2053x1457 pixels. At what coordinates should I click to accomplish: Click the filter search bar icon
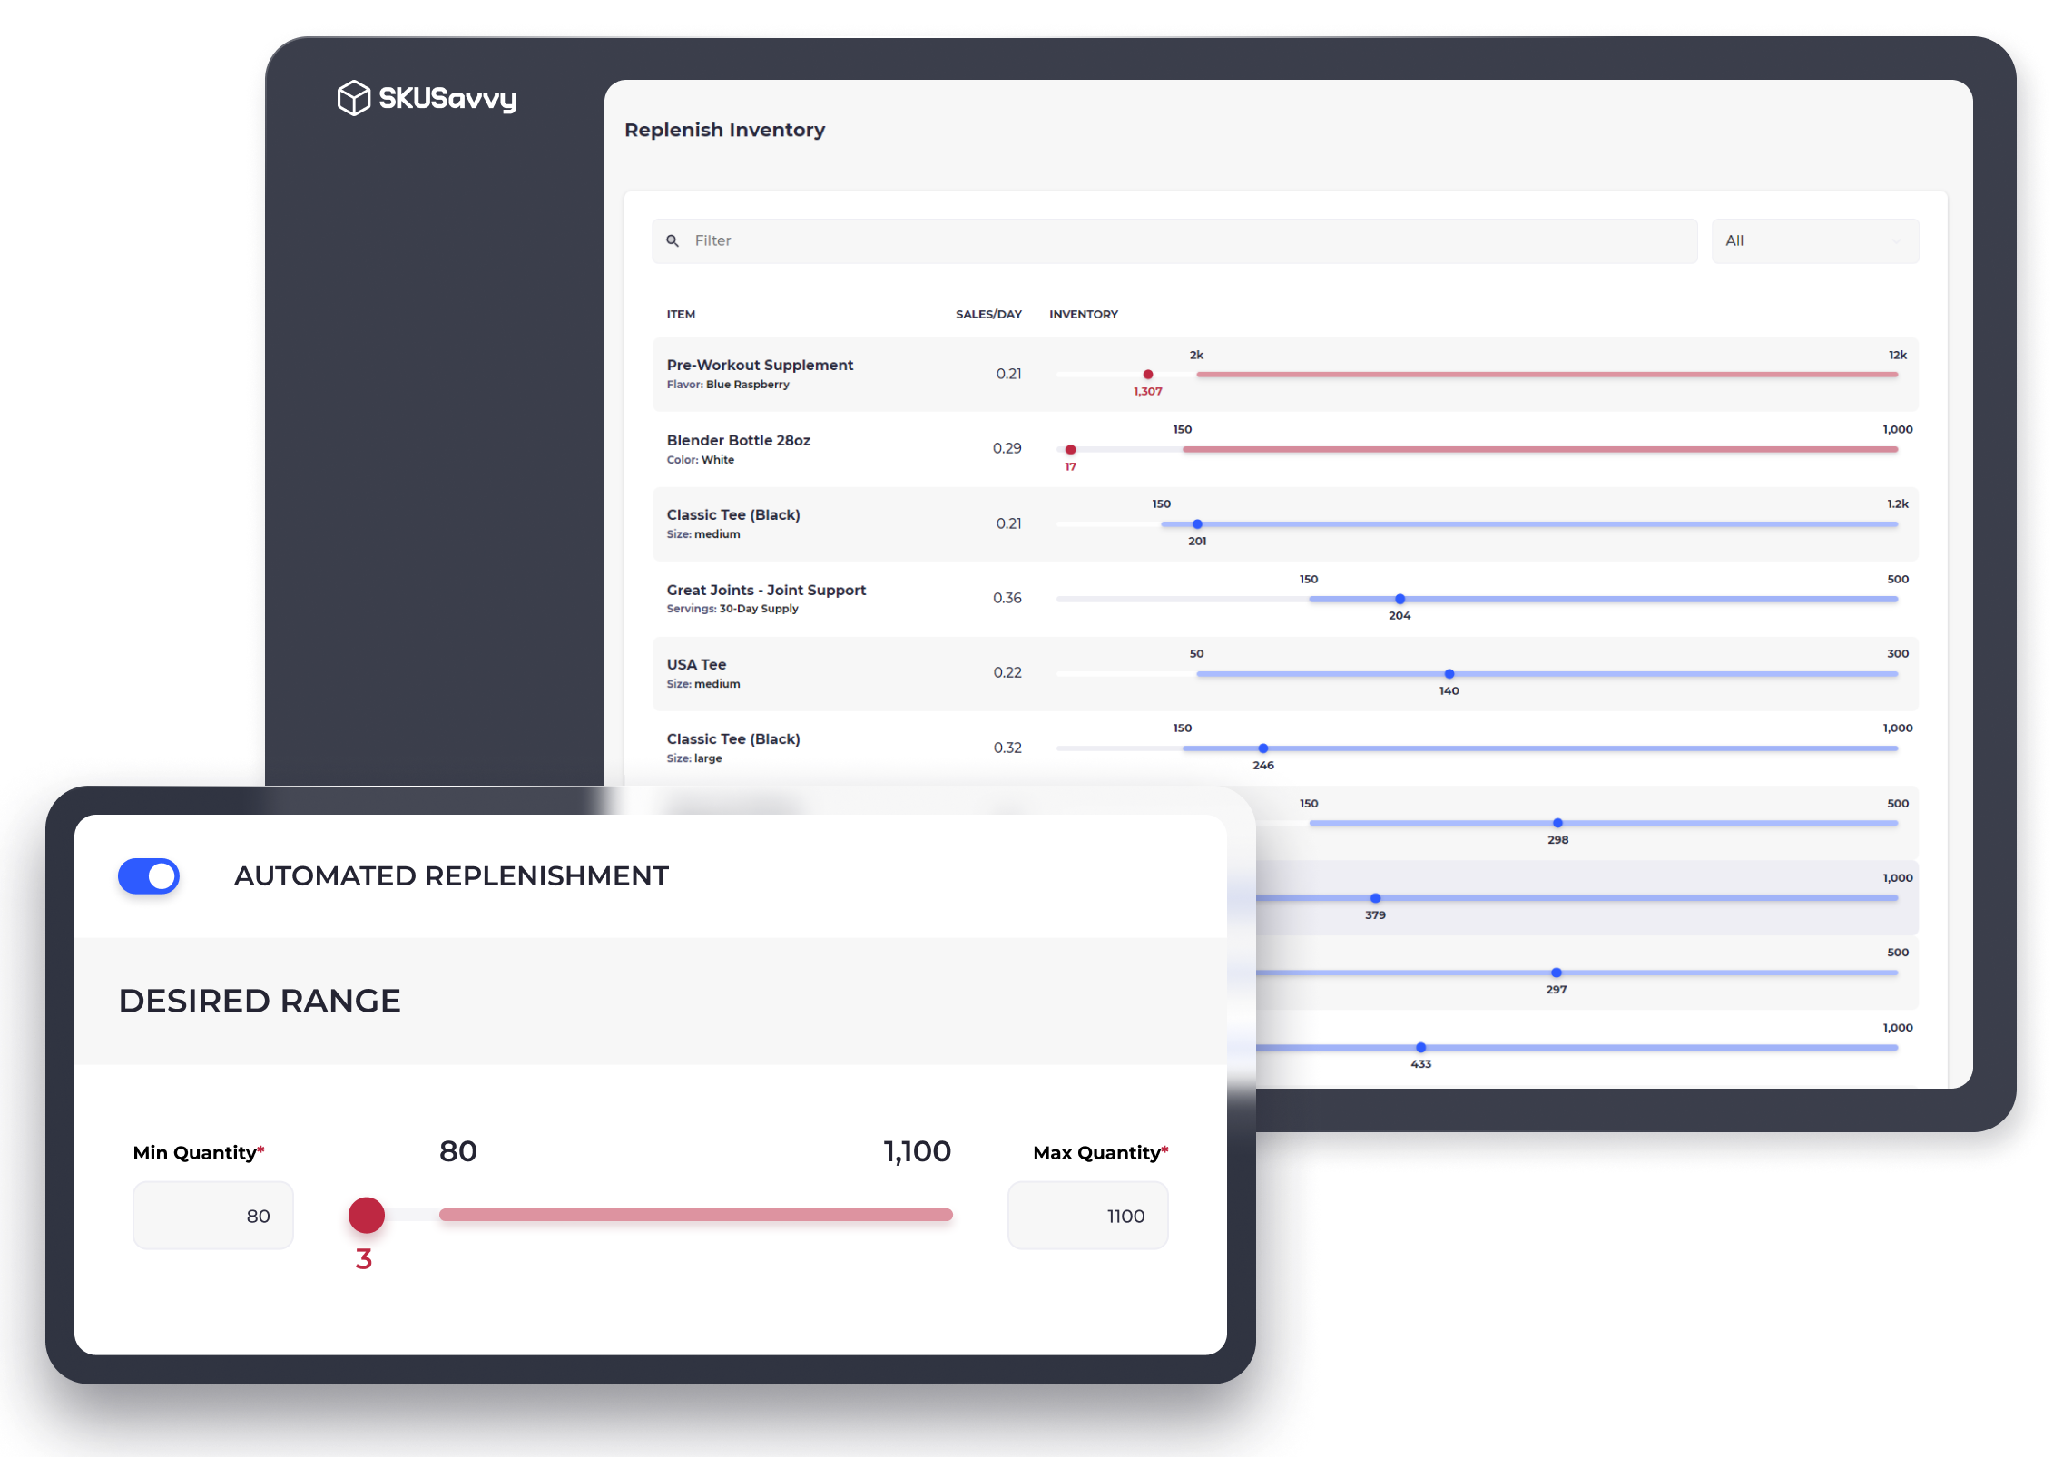[x=675, y=240]
